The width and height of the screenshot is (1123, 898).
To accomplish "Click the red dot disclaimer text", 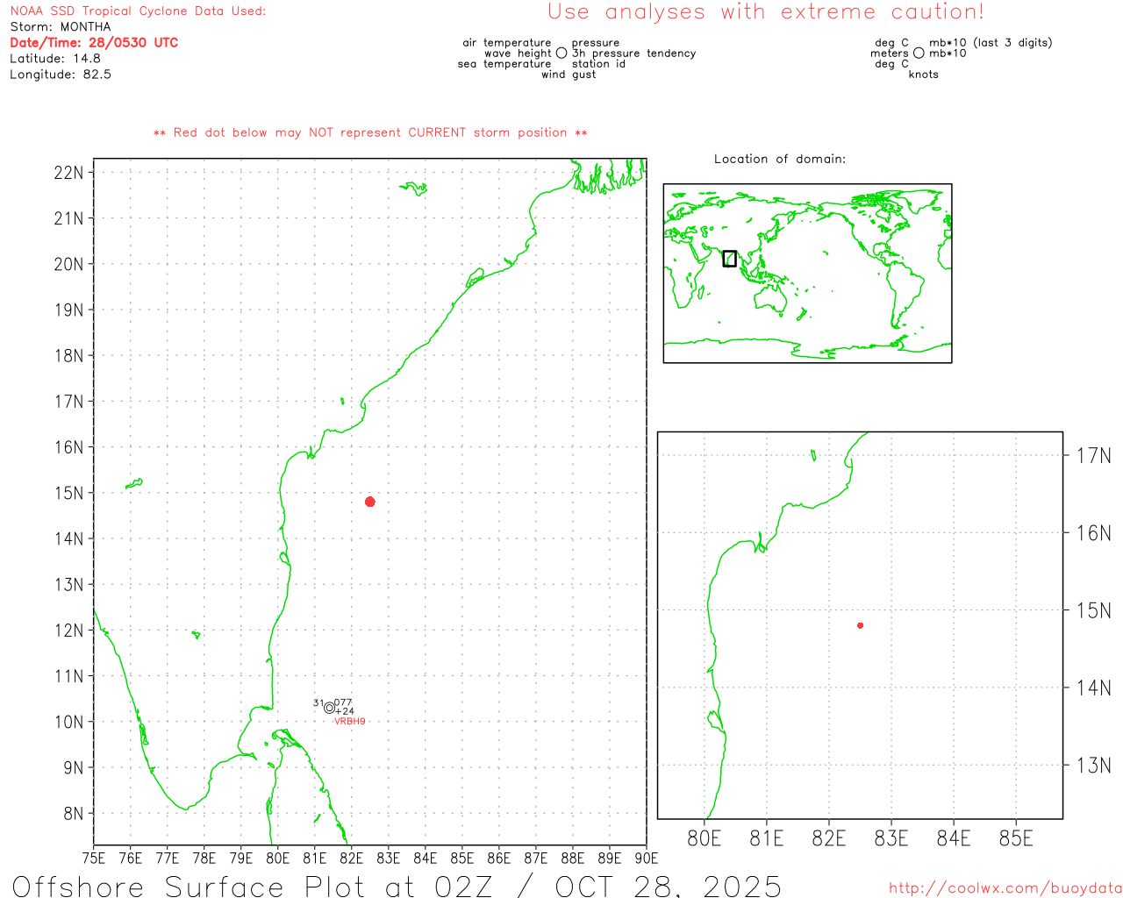I will (x=370, y=133).
